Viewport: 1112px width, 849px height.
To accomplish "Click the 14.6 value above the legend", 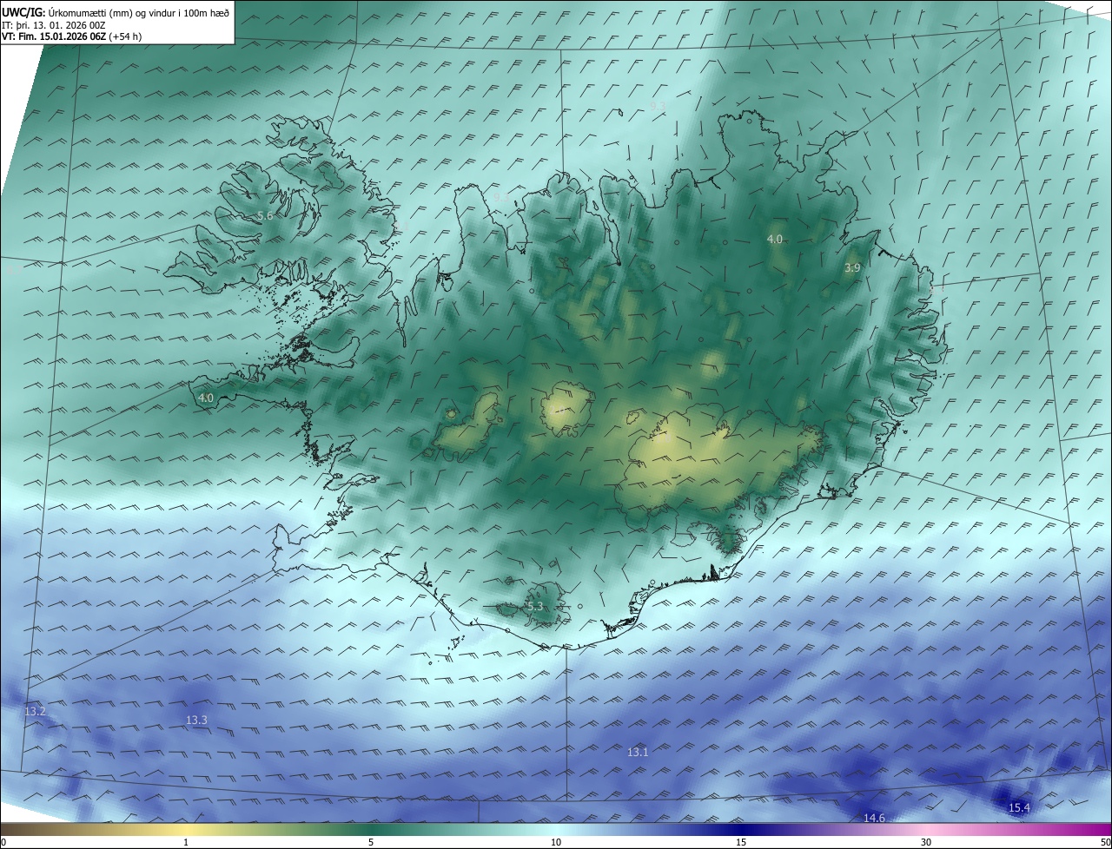I will point(874,818).
